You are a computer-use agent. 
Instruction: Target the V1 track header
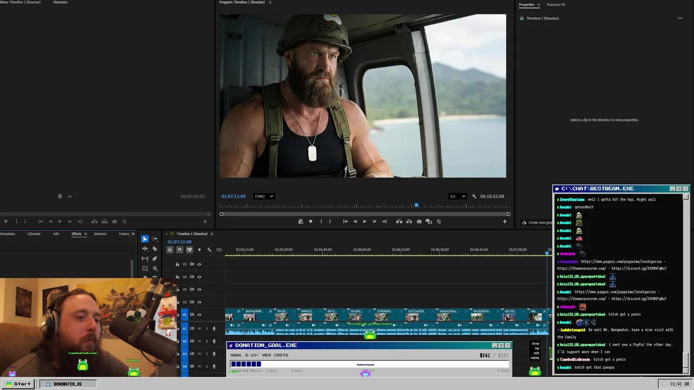184,315
